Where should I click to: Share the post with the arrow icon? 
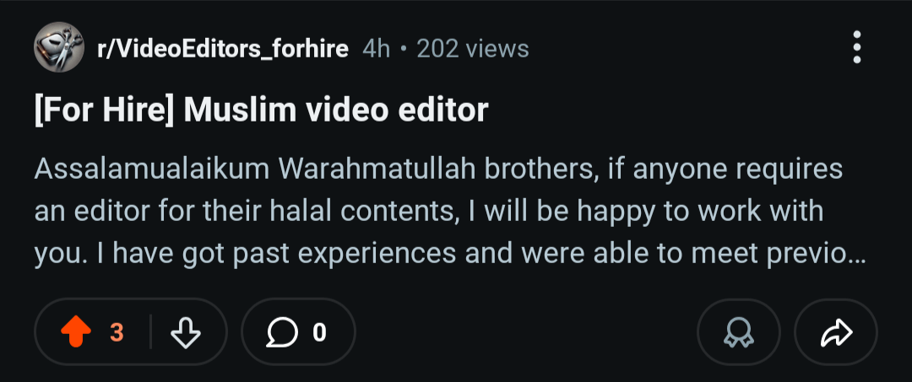click(x=836, y=332)
